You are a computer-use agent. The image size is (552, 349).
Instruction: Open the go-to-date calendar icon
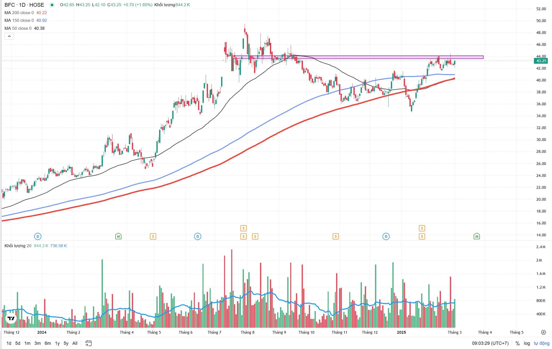(x=89, y=343)
